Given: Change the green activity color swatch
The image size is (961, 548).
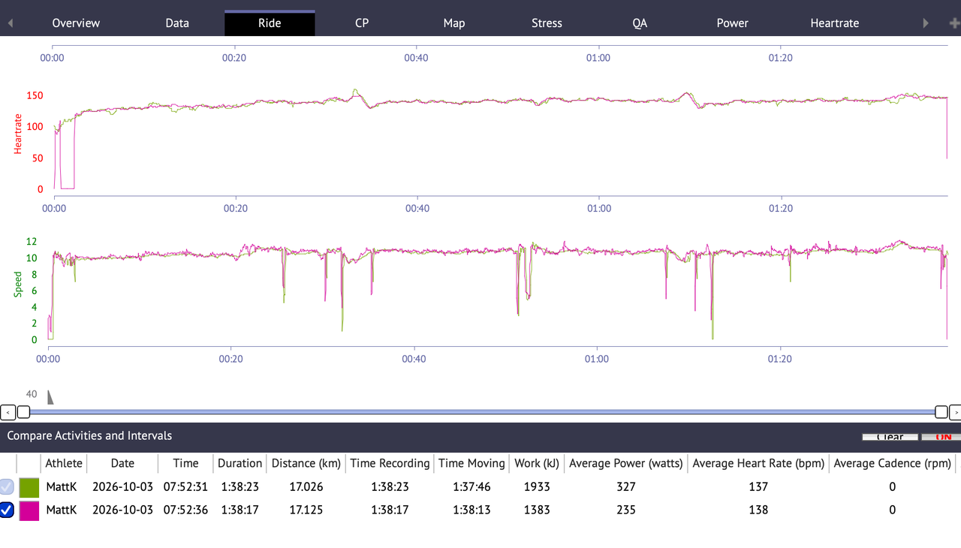Looking at the screenshot, I should tap(29, 487).
